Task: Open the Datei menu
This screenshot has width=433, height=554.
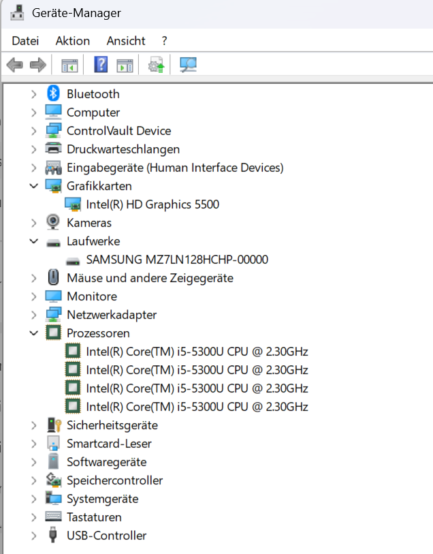Action: [25, 41]
